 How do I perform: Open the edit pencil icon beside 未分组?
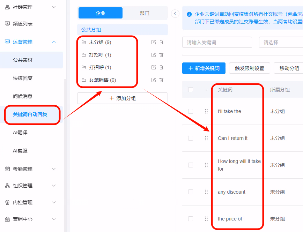(x=153, y=42)
